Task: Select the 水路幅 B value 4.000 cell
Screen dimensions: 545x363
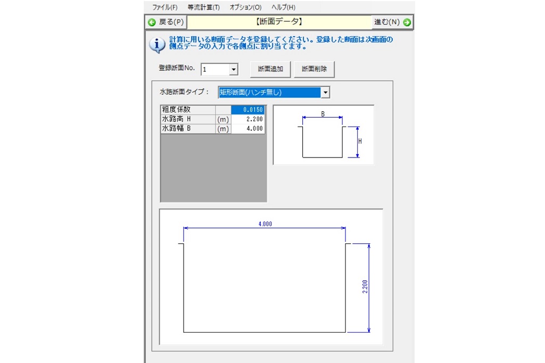Action: (248, 128)
